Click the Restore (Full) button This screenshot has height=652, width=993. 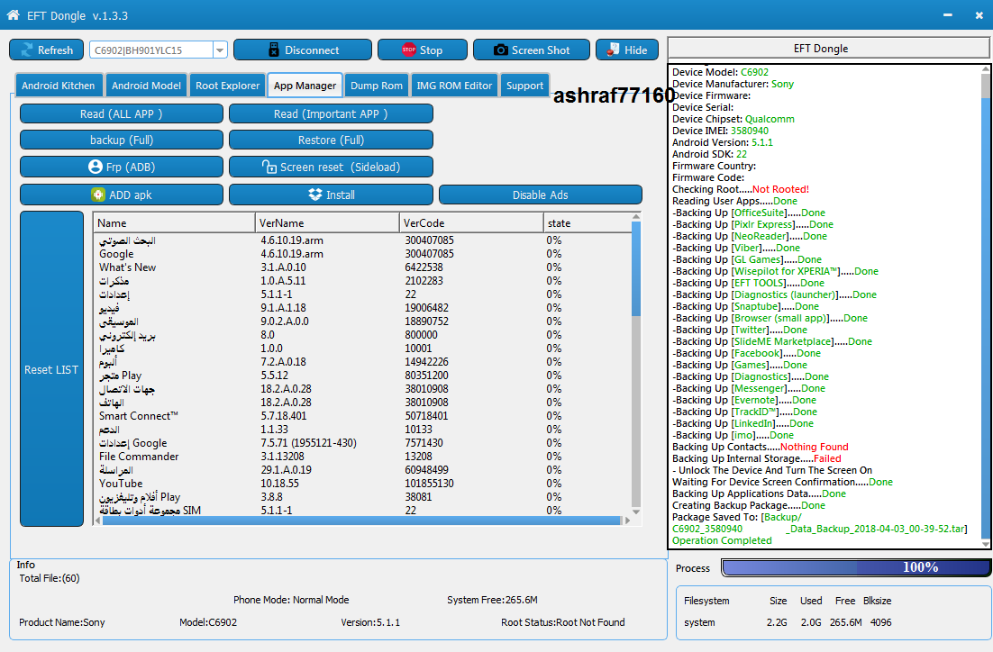pyautogui.click(x=332, y=140)
